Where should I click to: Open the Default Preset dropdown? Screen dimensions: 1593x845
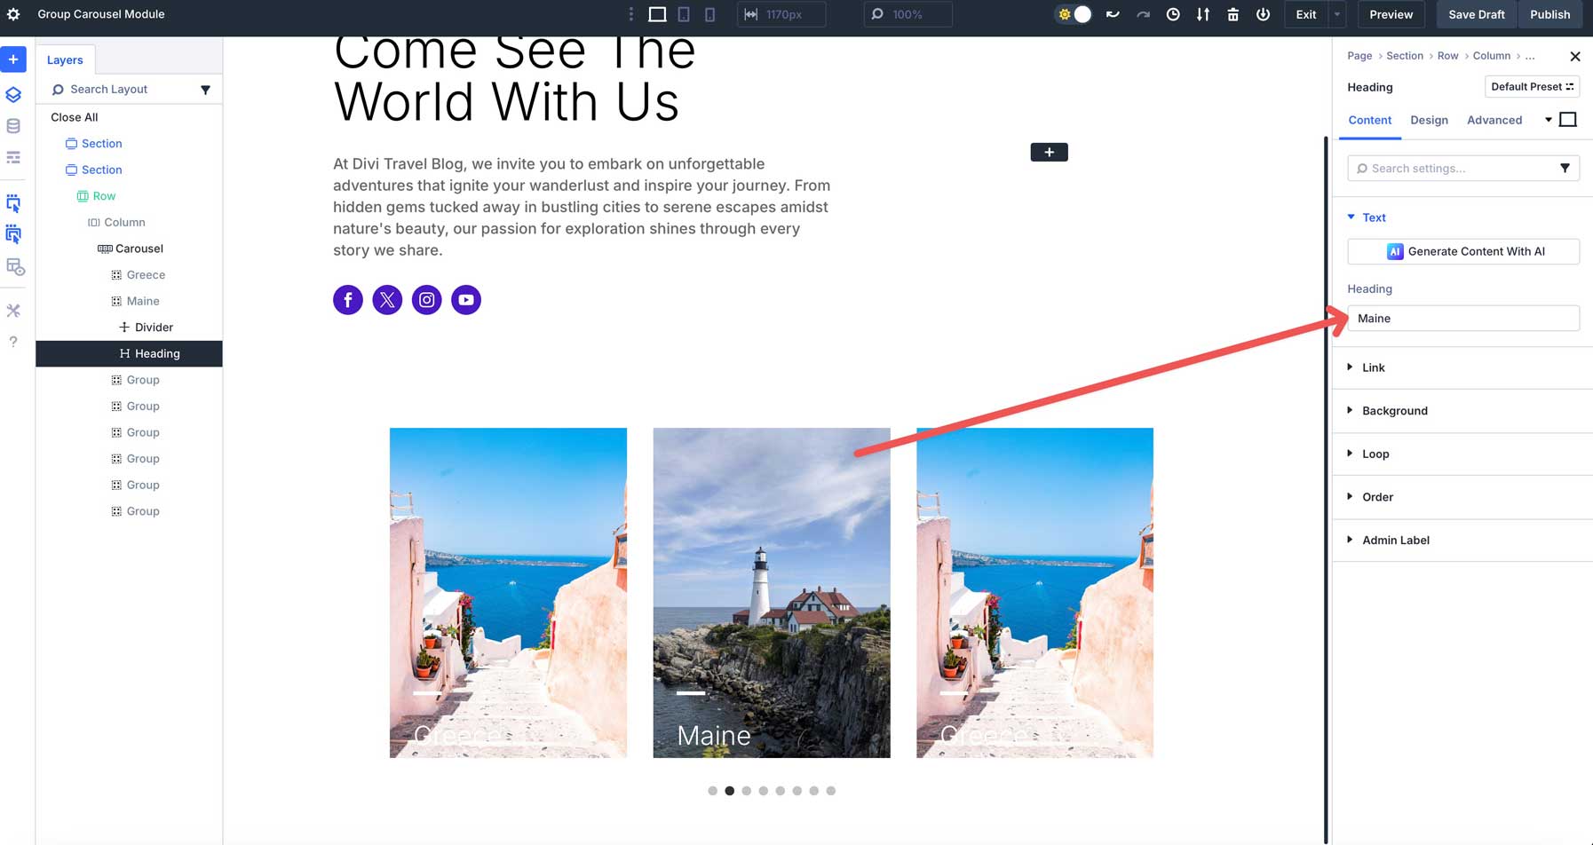click(x=1532, y=86)
